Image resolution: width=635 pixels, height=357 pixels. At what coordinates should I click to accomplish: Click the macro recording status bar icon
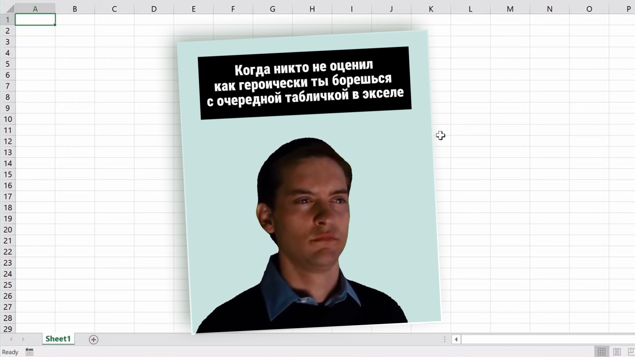coord(29,352)
